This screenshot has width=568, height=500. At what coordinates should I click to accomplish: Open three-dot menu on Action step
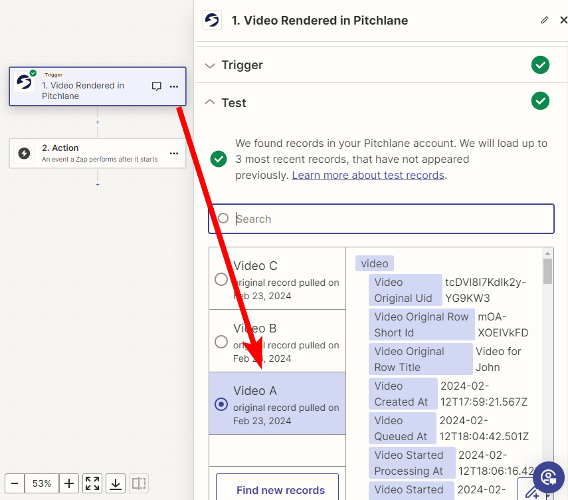[x=174, y=154]
